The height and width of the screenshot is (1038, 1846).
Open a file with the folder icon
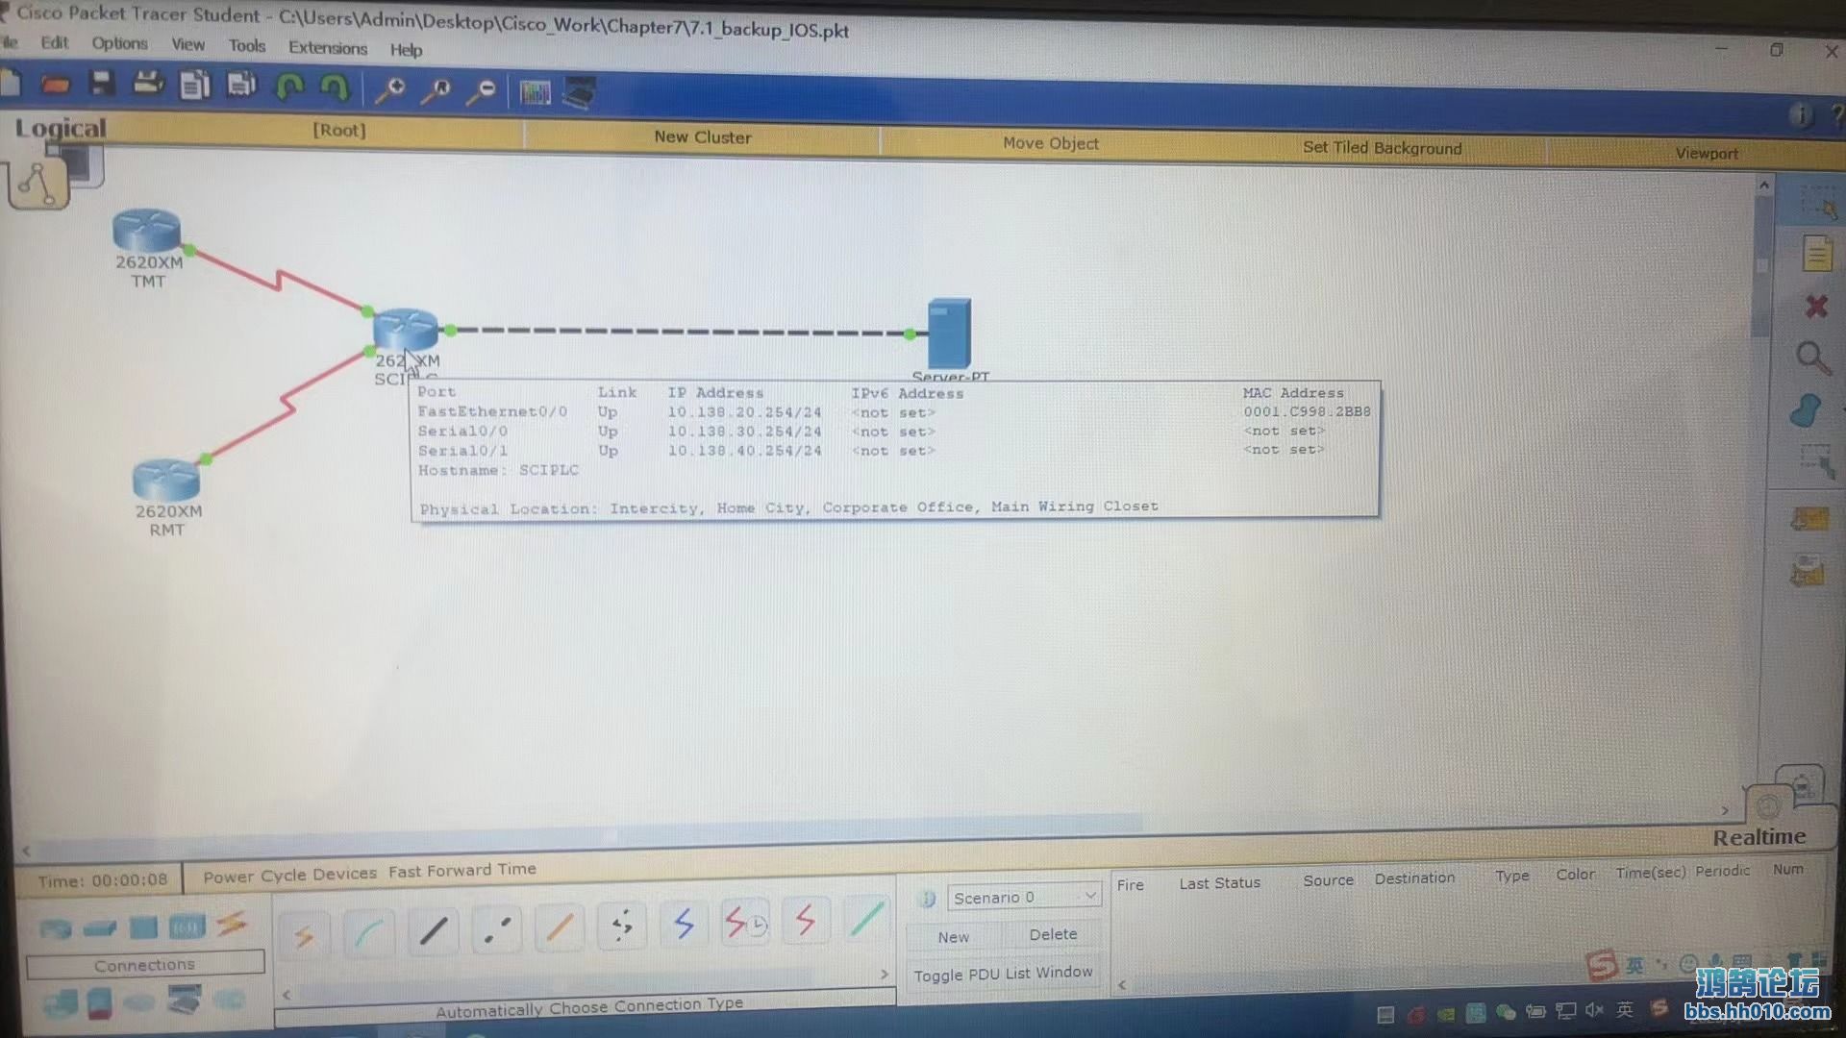coord(56,86)
